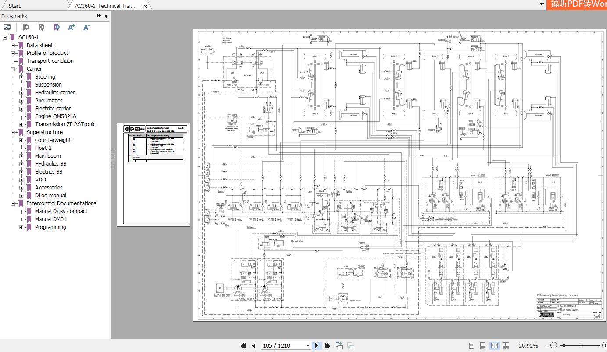
Task: Decrease bookmark text size with A- icon
Action: pos(86,27)
